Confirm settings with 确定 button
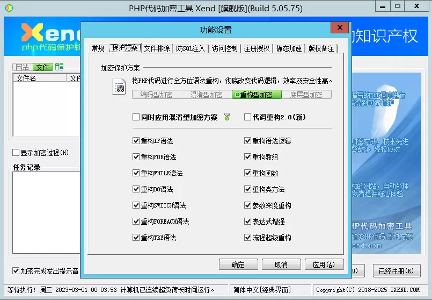 click(x=238, y=265)
